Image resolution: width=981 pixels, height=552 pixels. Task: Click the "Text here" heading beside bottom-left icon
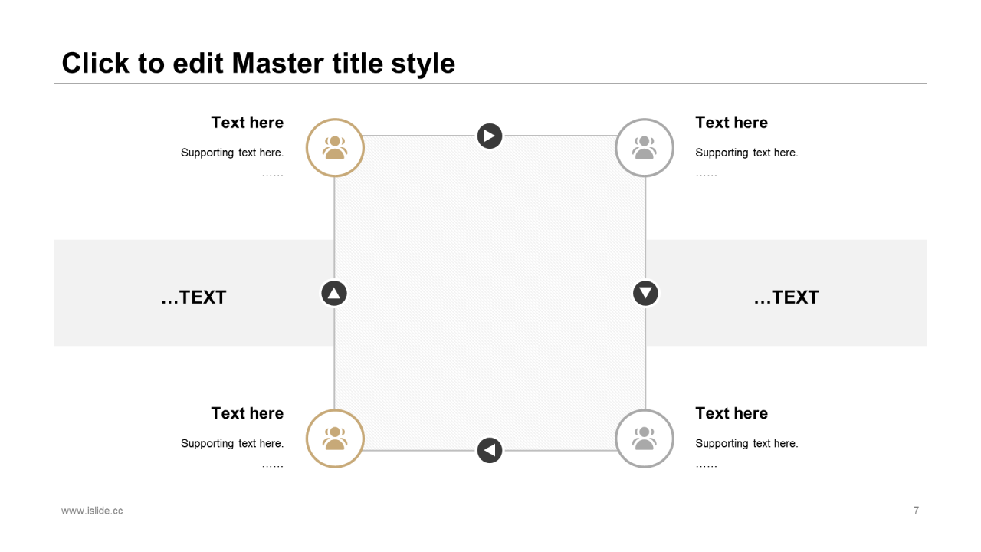point(247,413)
